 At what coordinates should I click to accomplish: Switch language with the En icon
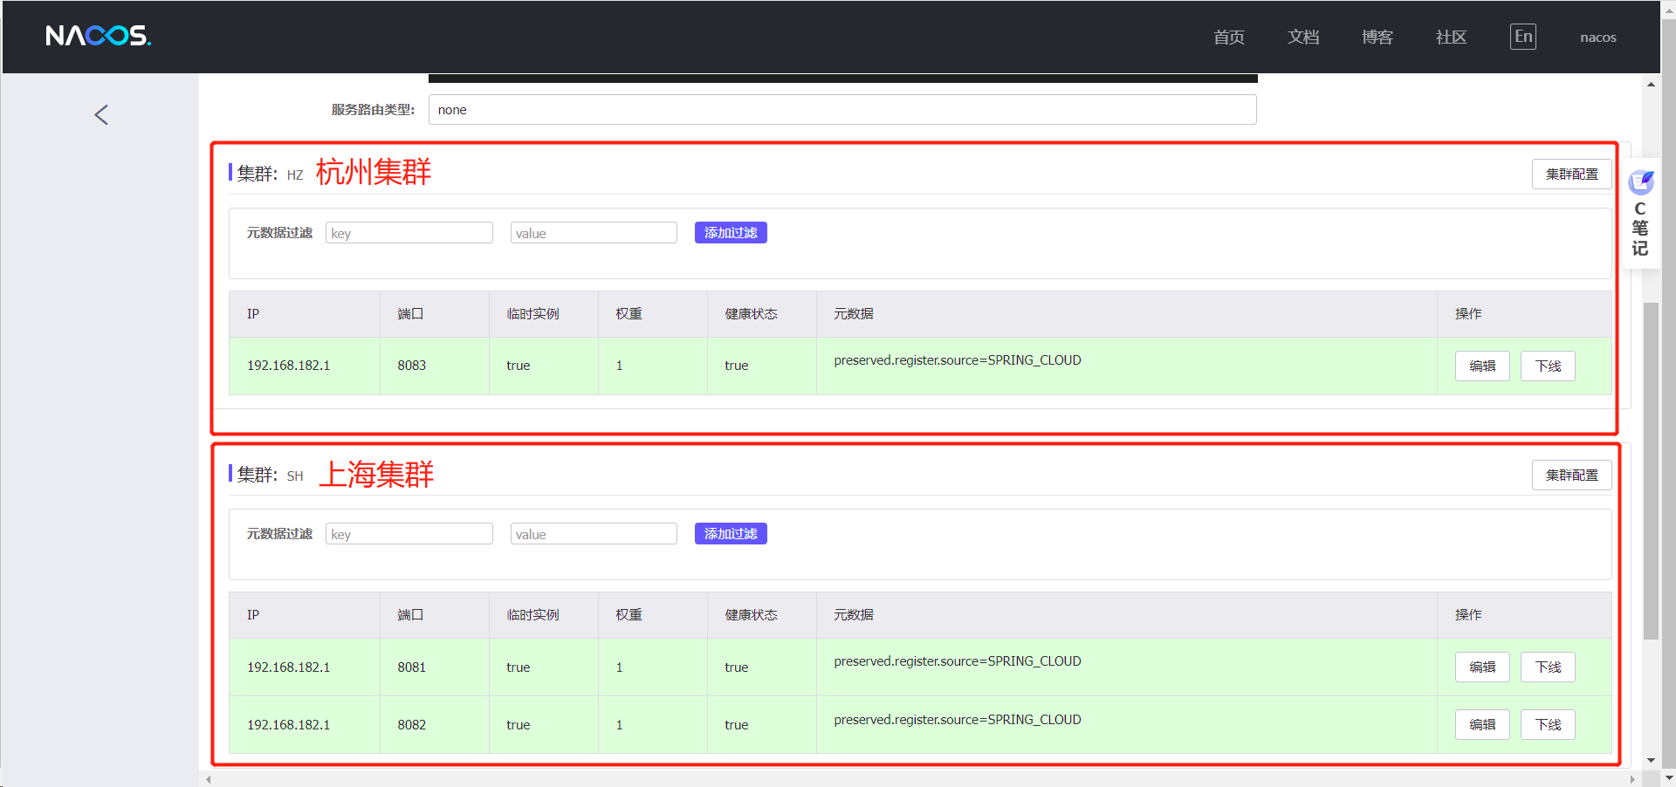[x=1523, y=37]
